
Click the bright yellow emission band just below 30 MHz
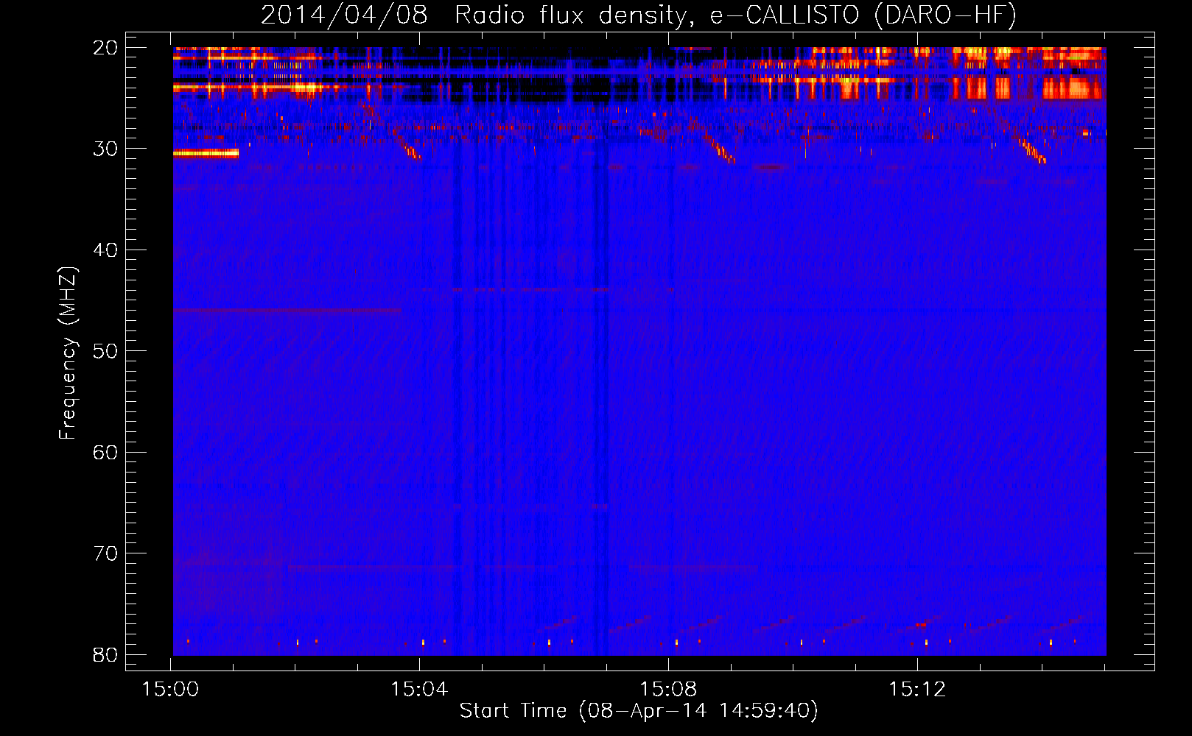click(x=206, y=153)
